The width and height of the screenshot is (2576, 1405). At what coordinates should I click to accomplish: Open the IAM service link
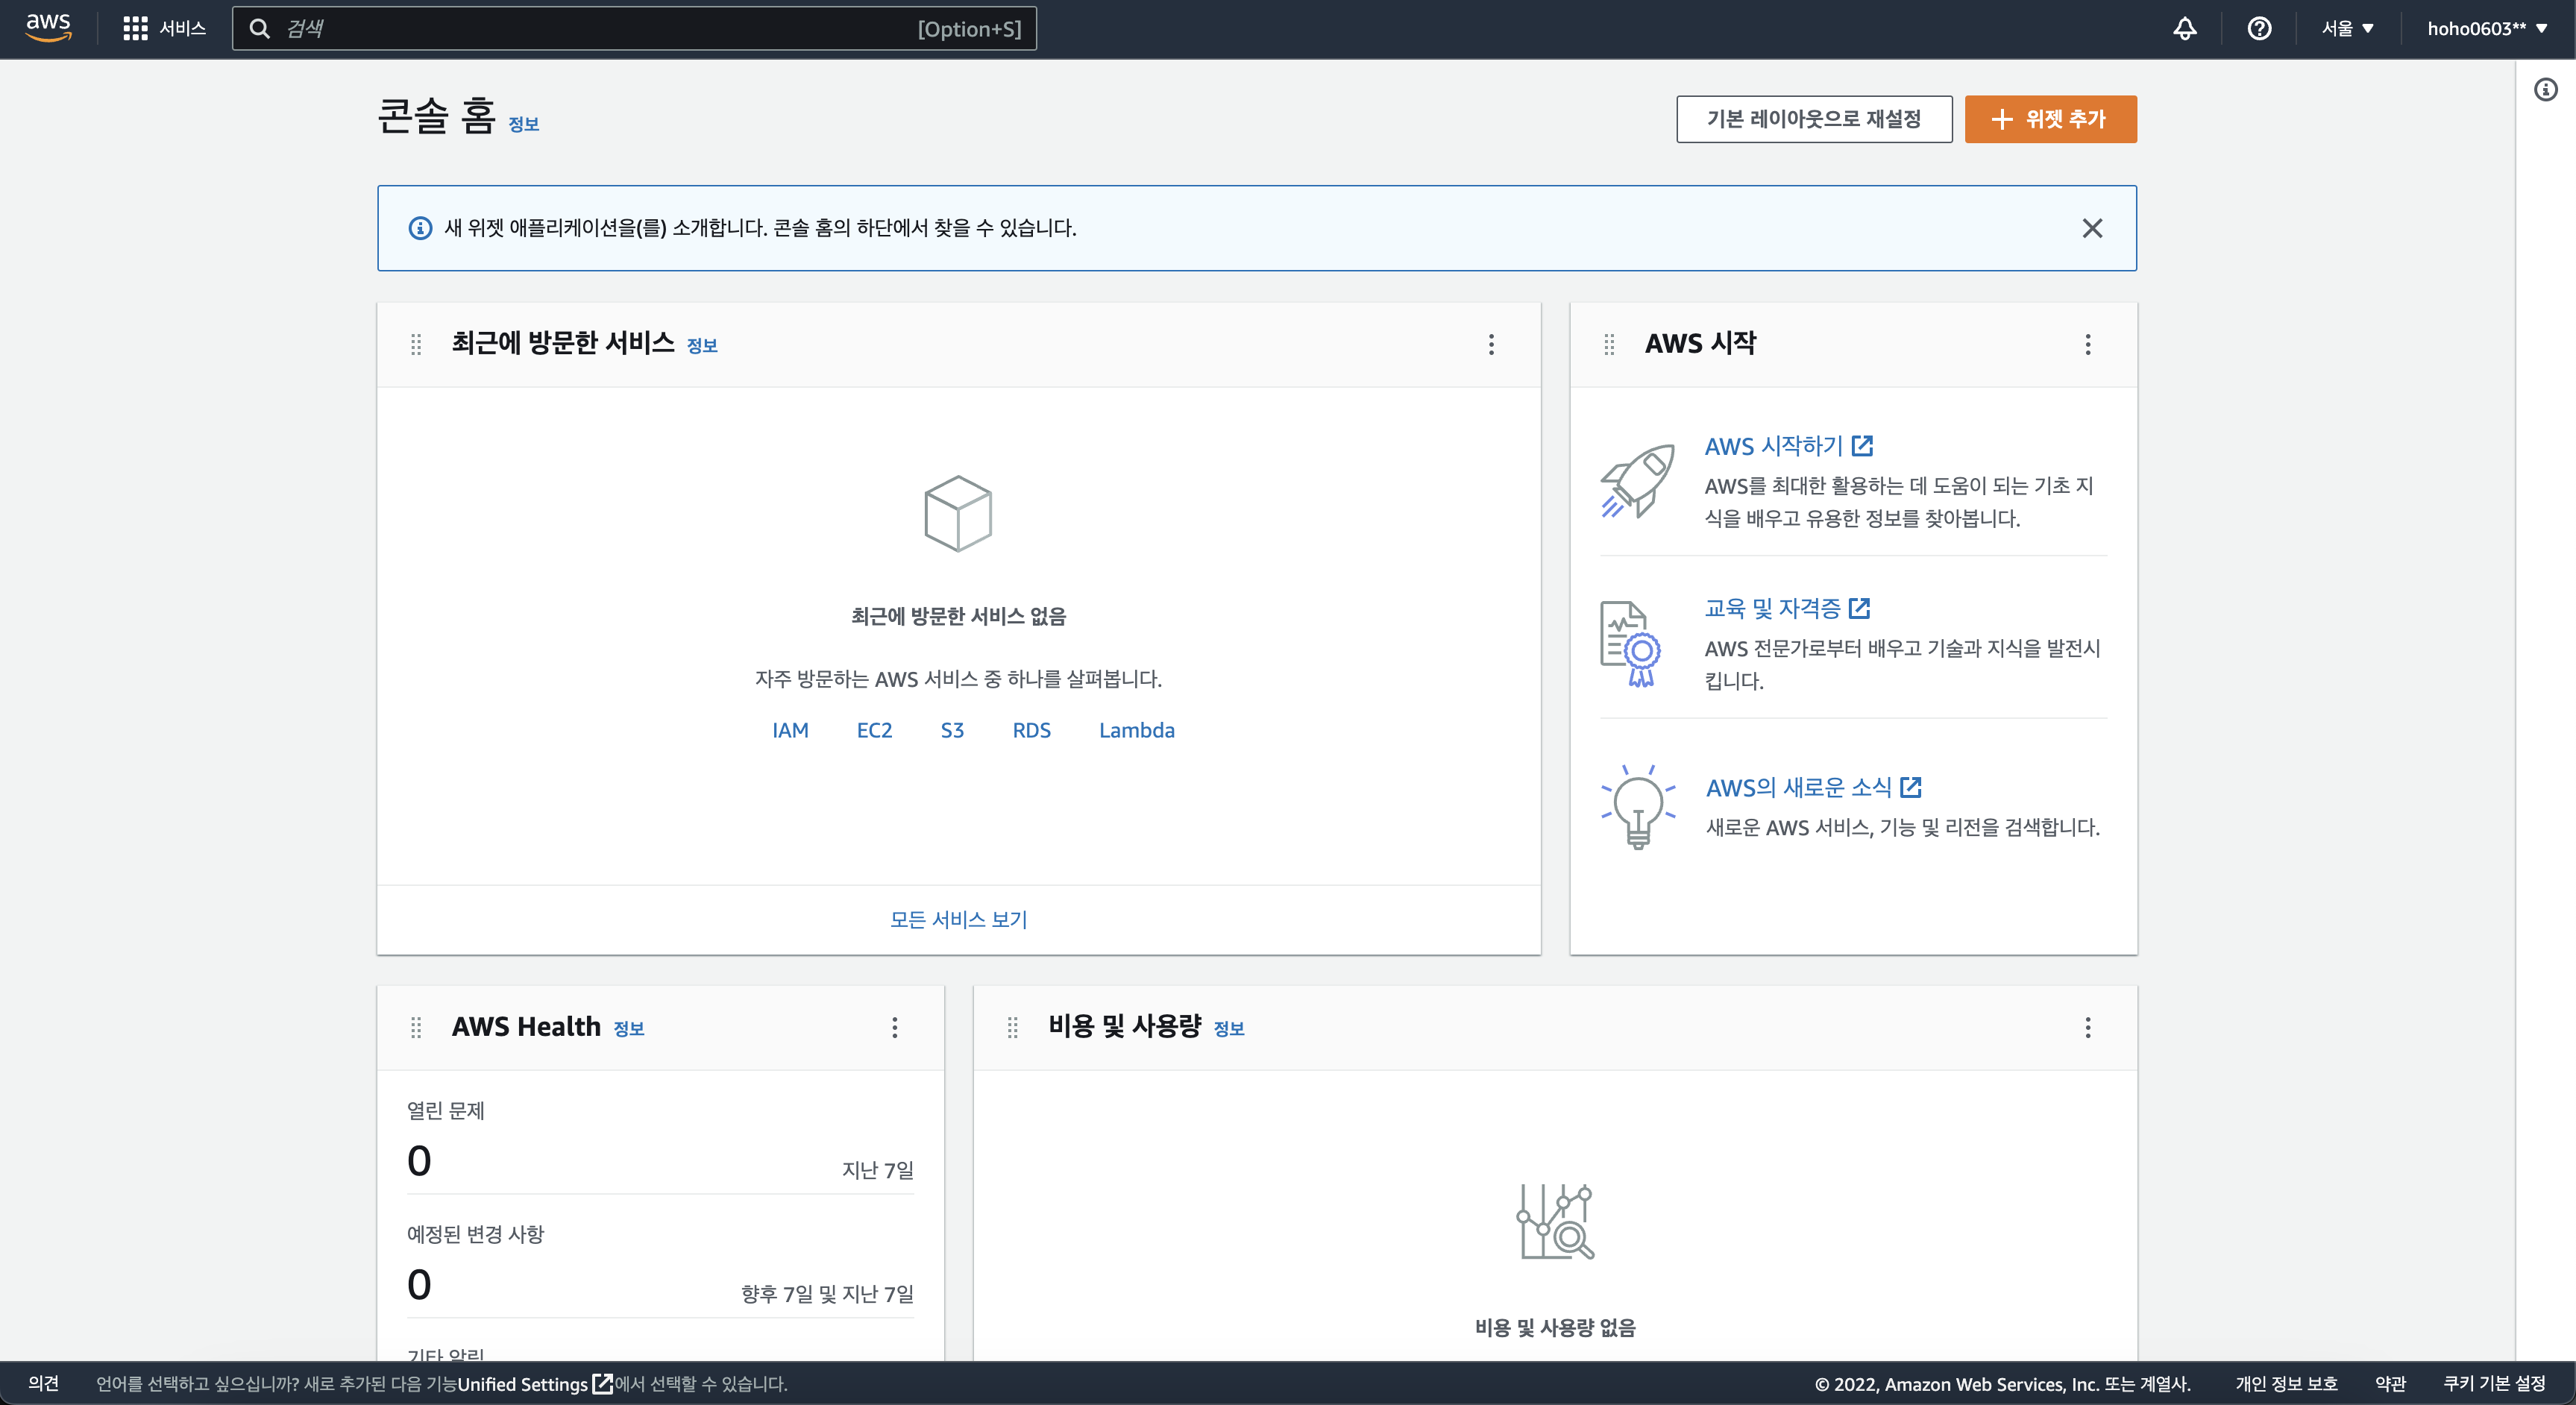coord(790,730)
